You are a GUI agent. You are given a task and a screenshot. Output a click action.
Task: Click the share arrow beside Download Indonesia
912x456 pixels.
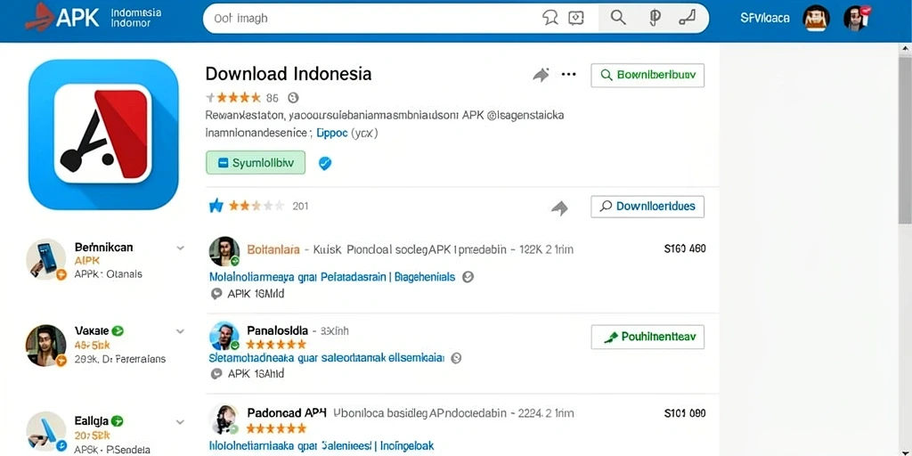point(541,75)
